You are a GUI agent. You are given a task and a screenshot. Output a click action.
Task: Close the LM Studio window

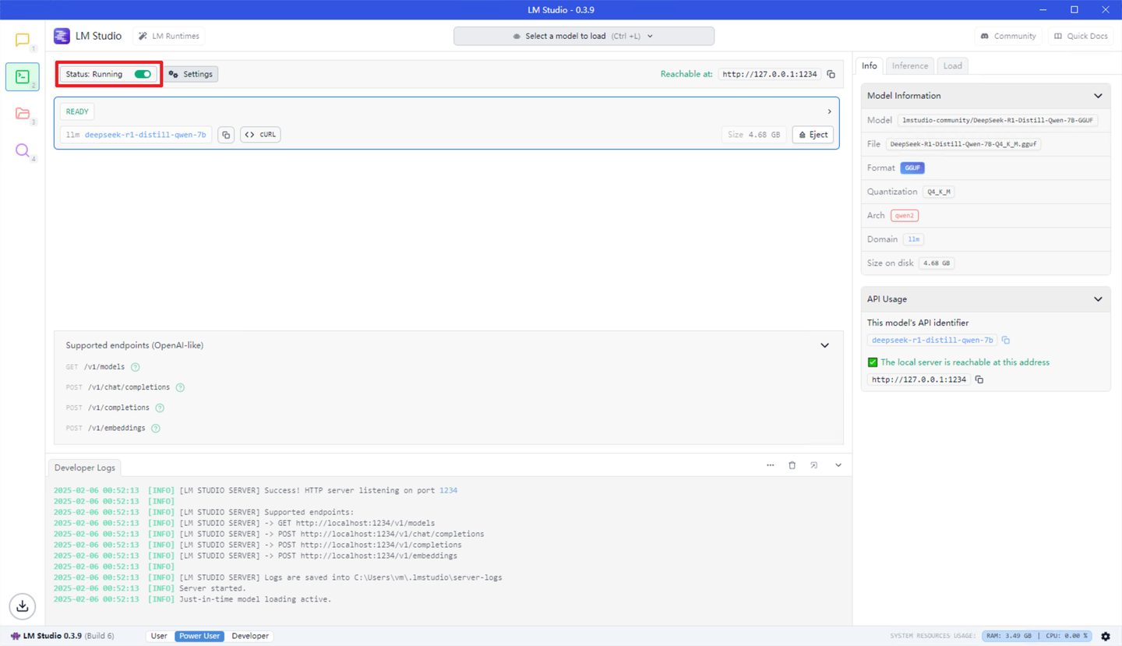1106,10
